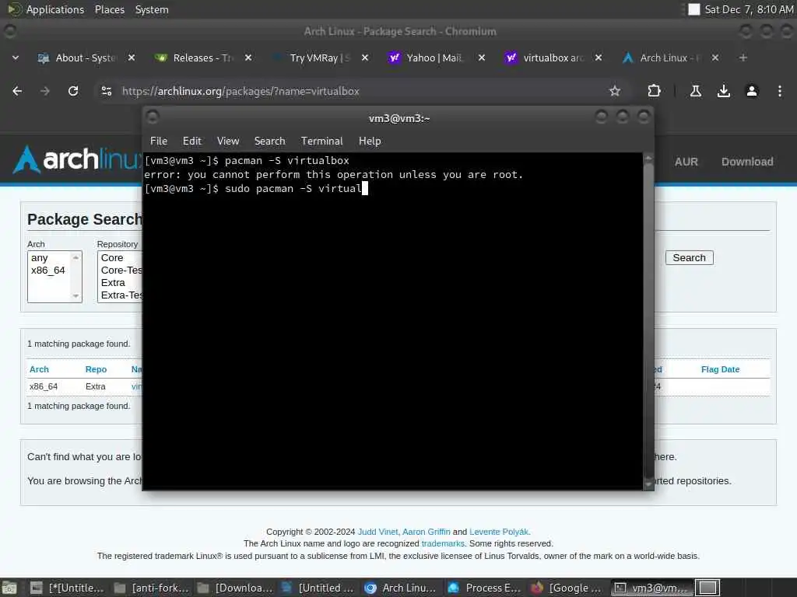Open the Chrome Labs flask icon
The image size is (797, 597).
coord(695,91)
